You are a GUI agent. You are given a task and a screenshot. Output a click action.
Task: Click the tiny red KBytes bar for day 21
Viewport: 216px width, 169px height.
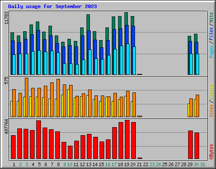(140, 158)
